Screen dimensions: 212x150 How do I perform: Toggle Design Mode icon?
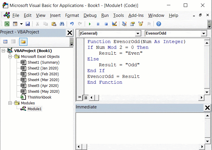pos(114,24)
